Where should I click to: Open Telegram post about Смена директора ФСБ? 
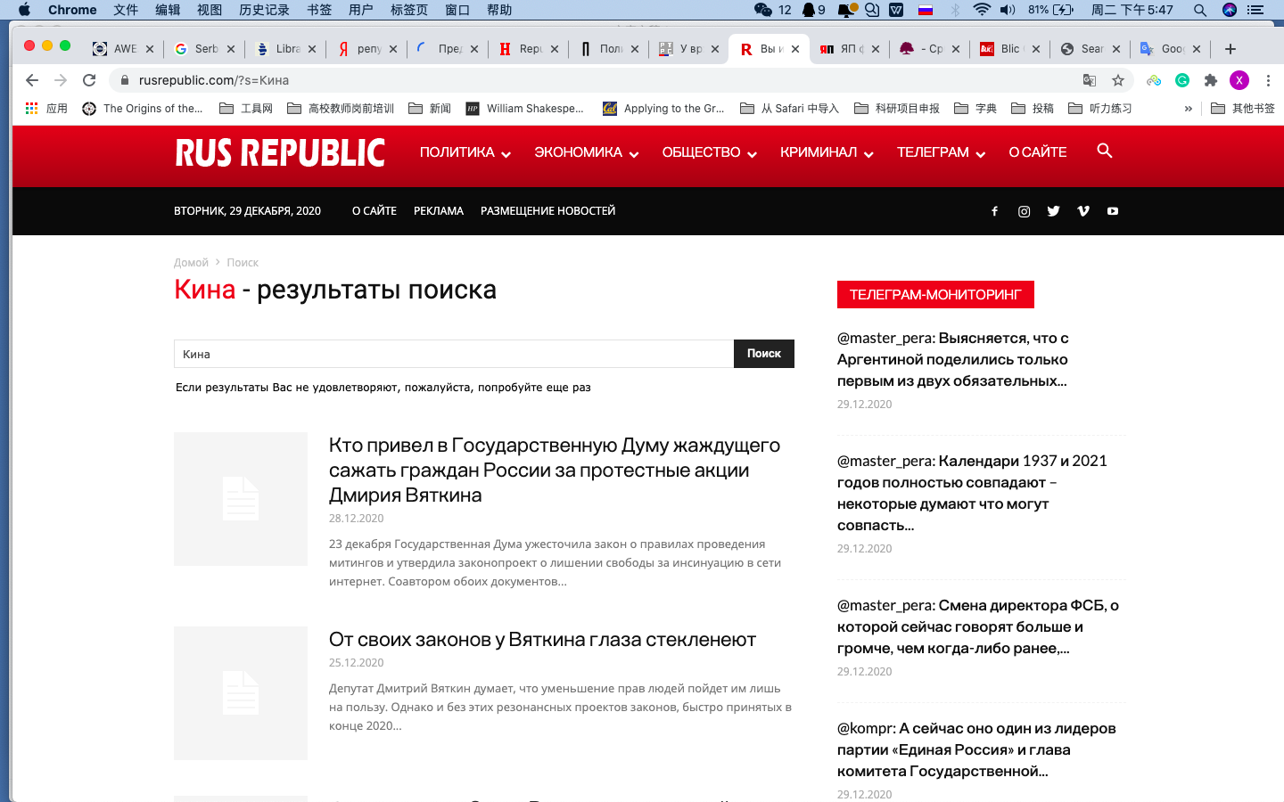click(978, 626)
